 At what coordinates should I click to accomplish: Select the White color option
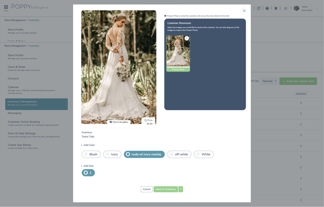tap(204, 154)
